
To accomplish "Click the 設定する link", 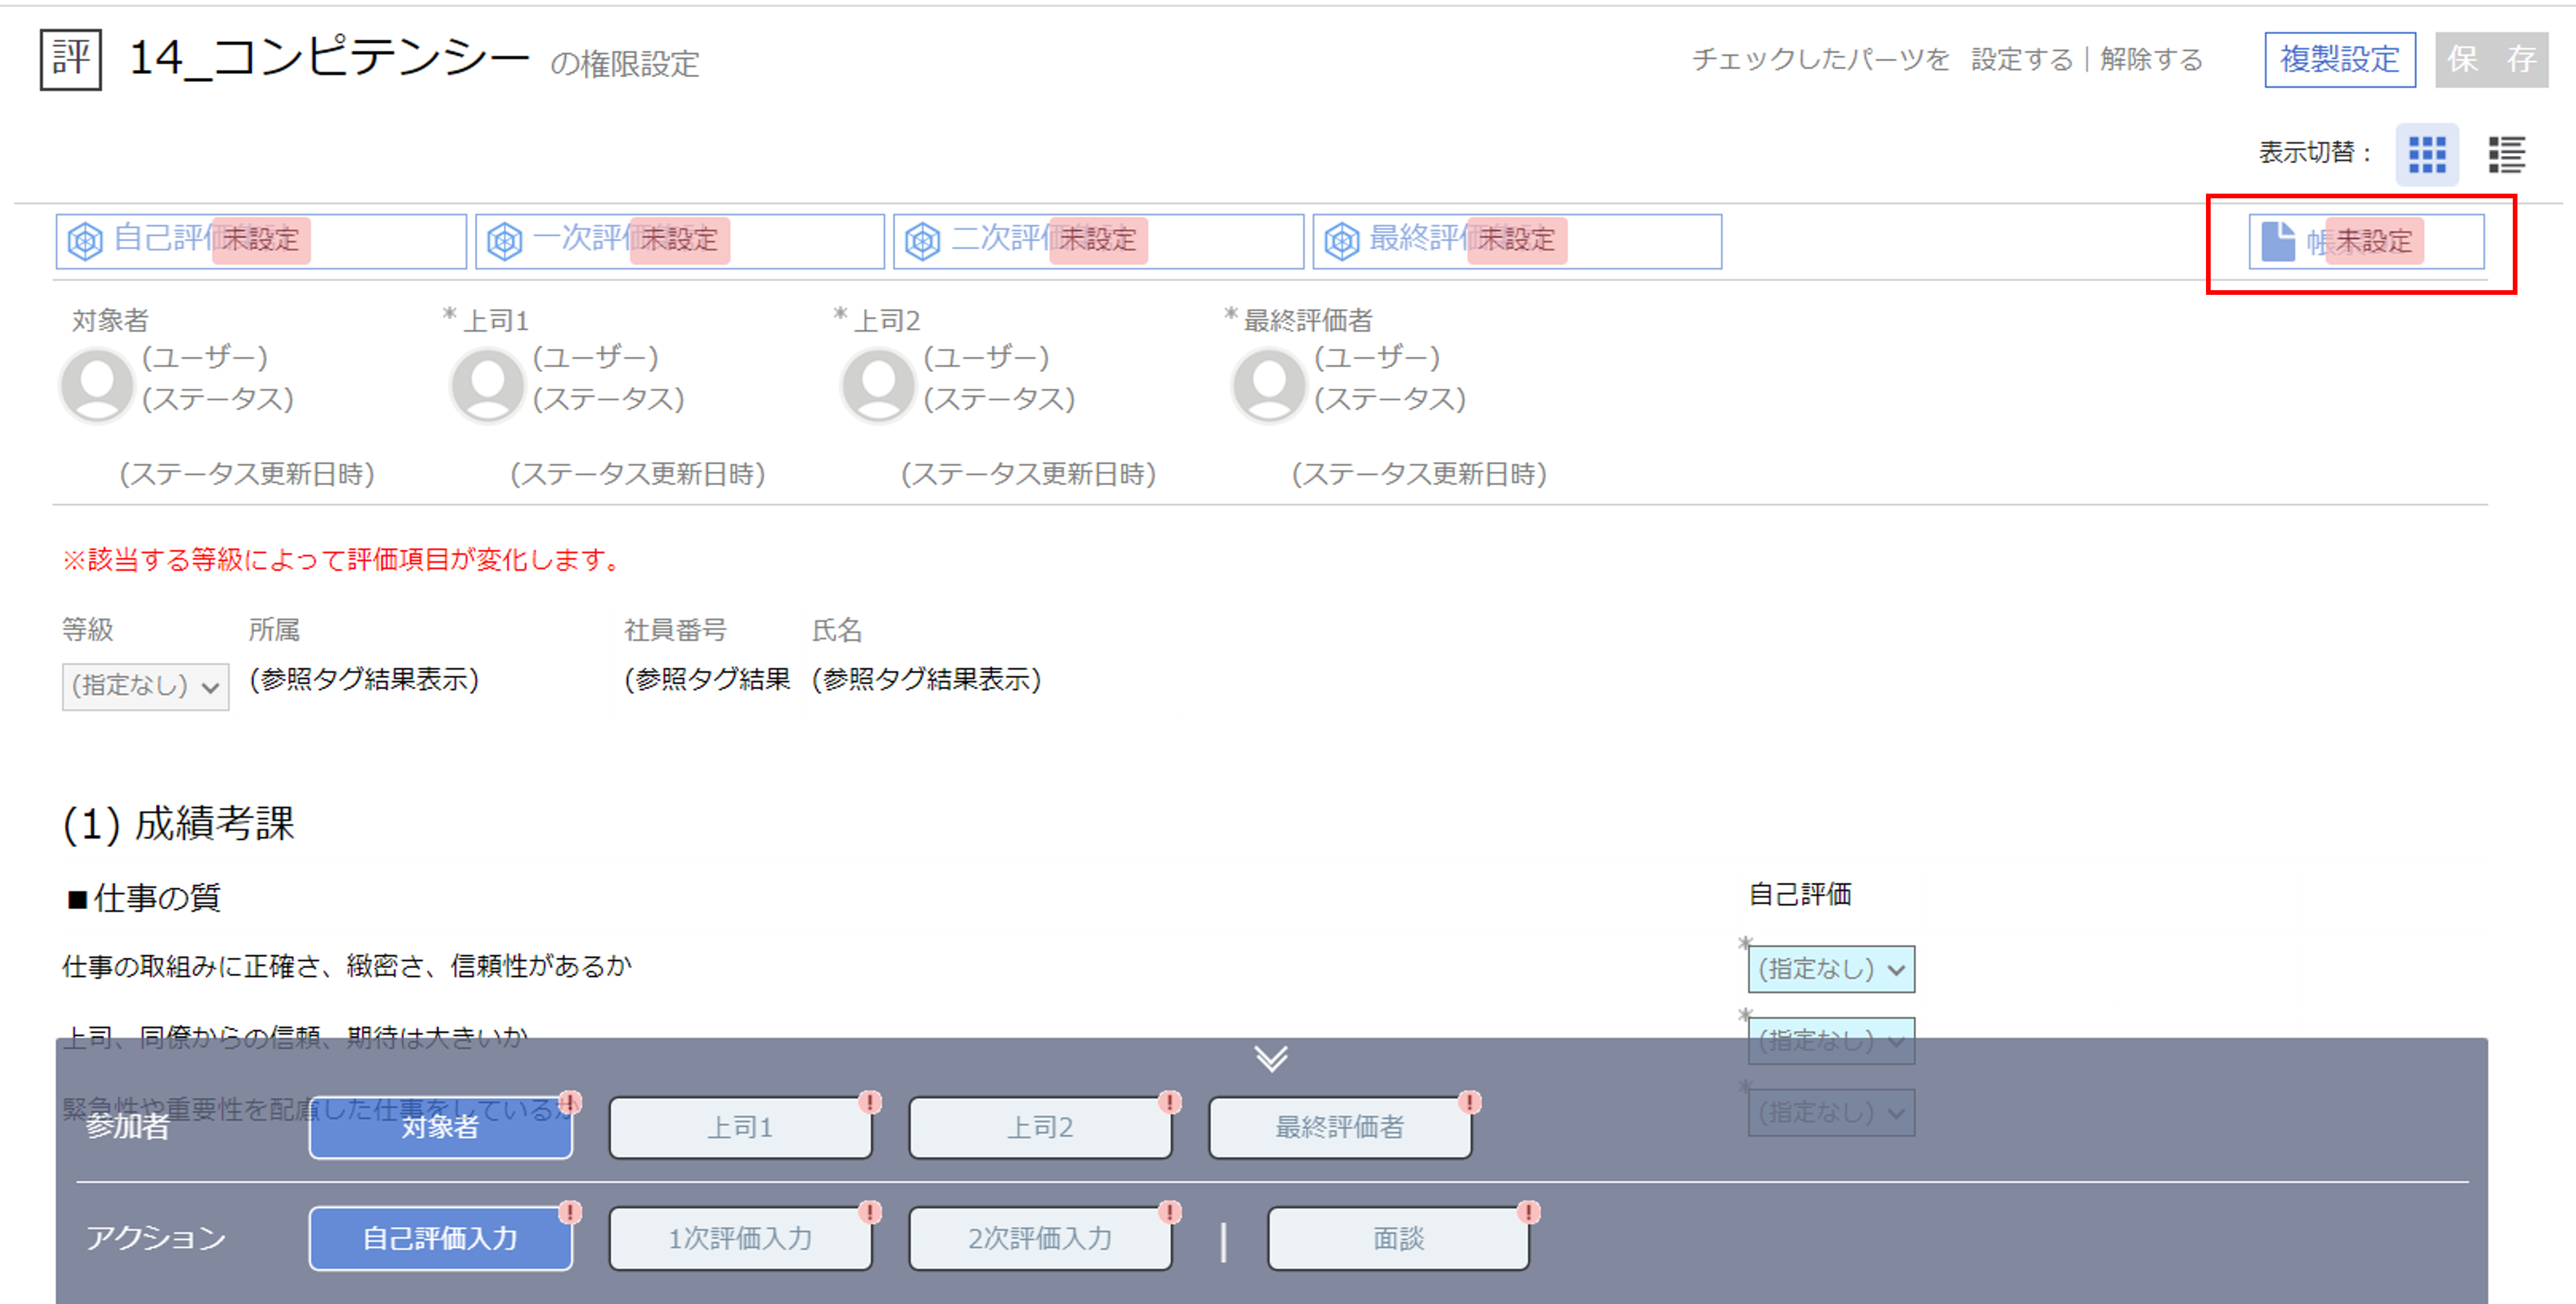I will (x=2021, y=60).
